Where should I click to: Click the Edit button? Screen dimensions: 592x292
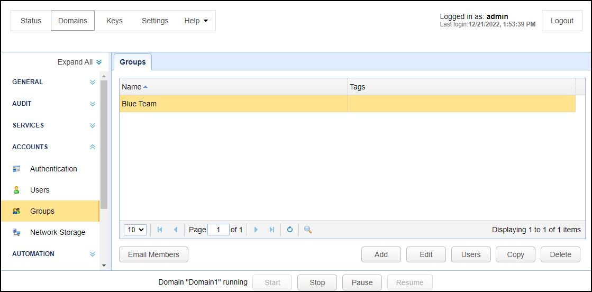pos(426,254)
